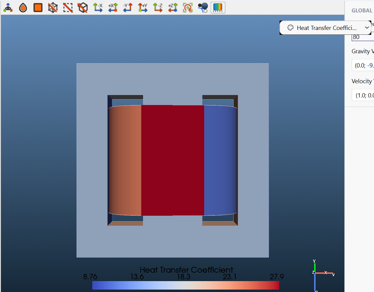Click the crossed-out wireframe cube icon
The width and height of the screenshot is (374, 292).
[x=53, y=8]
